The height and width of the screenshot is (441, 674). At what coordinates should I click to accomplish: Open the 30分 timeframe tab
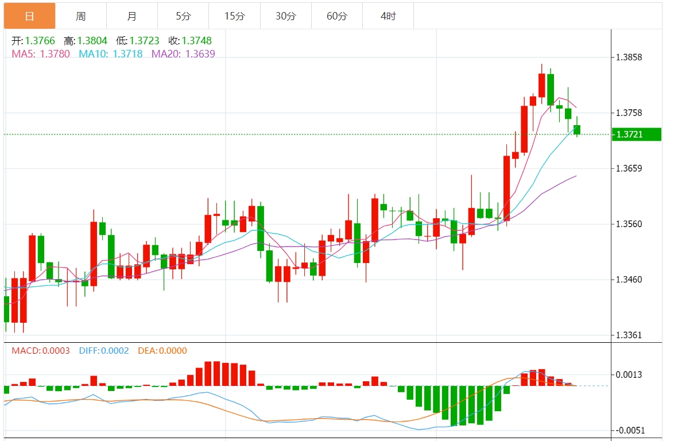286,16
